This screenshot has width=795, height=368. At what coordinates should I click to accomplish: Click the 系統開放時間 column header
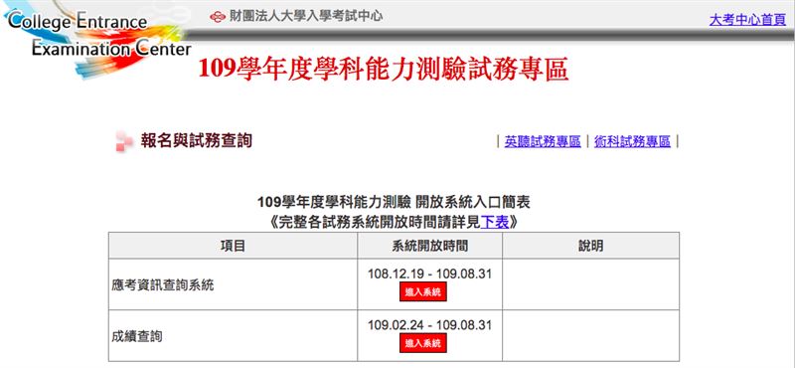tap(429, 246)
